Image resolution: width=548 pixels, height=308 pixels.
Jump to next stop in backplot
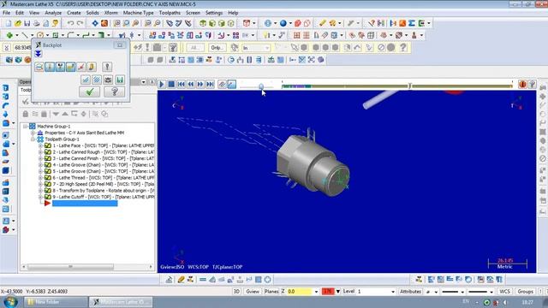[210, 84]
